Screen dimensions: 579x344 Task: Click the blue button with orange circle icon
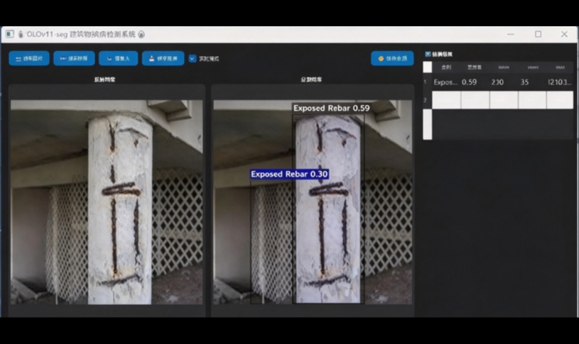pos(392,58)
